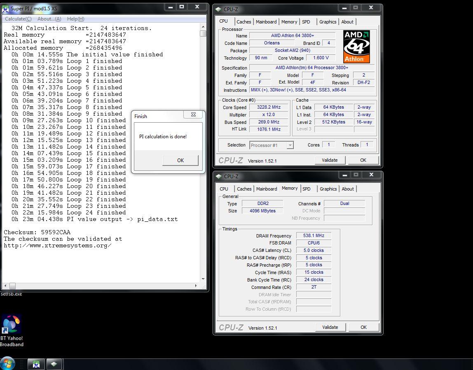Viewport: 473px width, 370px height.
Task: Click the FSB:DRAM value CPU/6
Action: tap(314, 243)
